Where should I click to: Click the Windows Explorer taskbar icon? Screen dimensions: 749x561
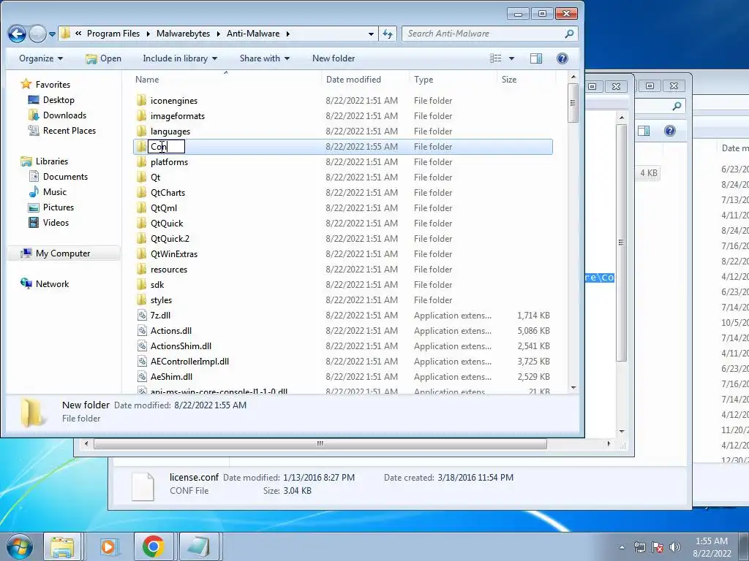63,546
